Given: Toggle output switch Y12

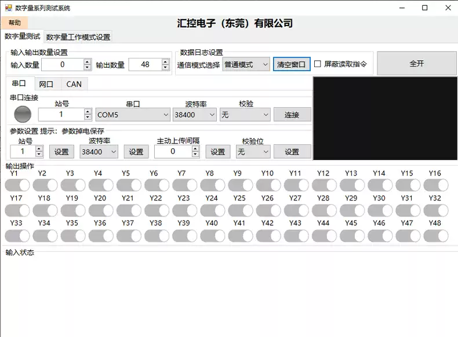Looking at the screenshot, I should pos(324,185).
